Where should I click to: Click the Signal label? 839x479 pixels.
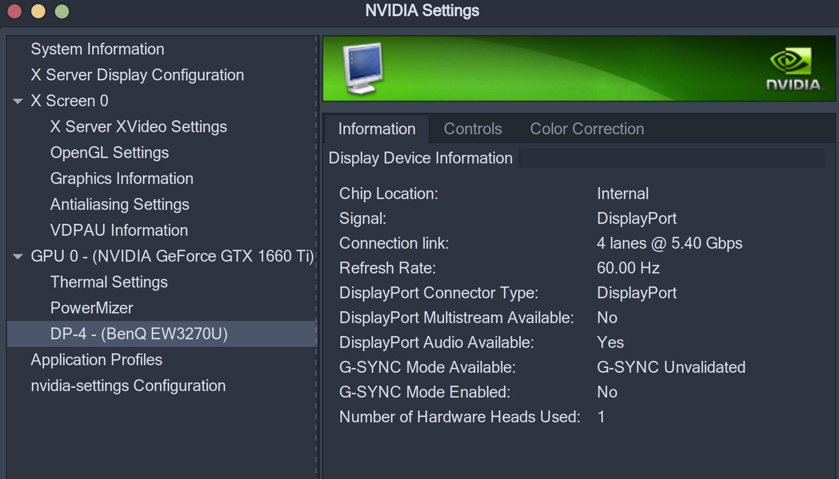[x=363, y=218]
